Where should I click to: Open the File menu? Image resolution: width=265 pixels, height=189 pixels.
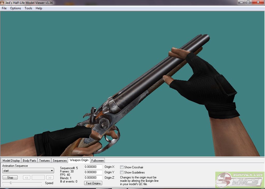coord(4,8)
